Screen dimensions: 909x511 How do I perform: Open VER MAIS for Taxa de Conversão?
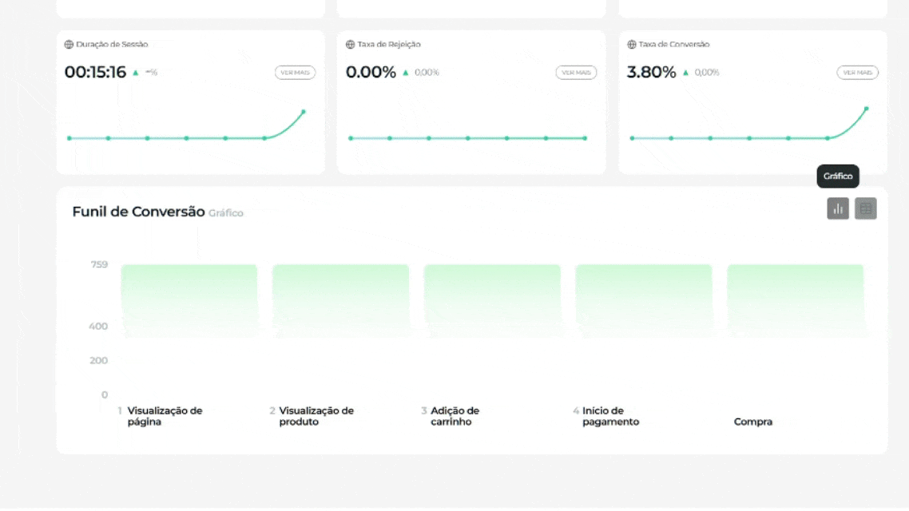point(857,73)
